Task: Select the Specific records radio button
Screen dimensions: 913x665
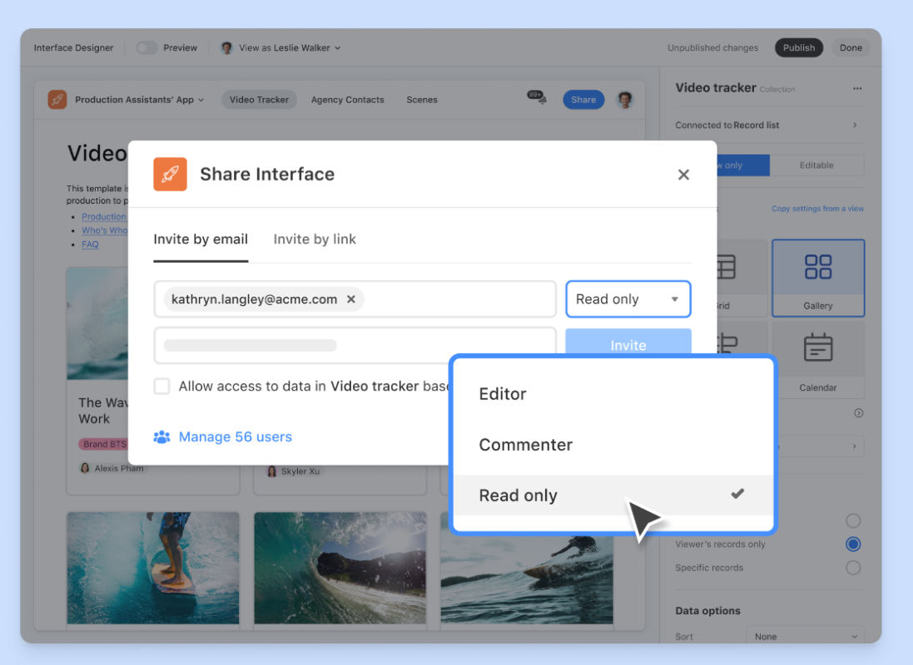Action: (853, 567)
